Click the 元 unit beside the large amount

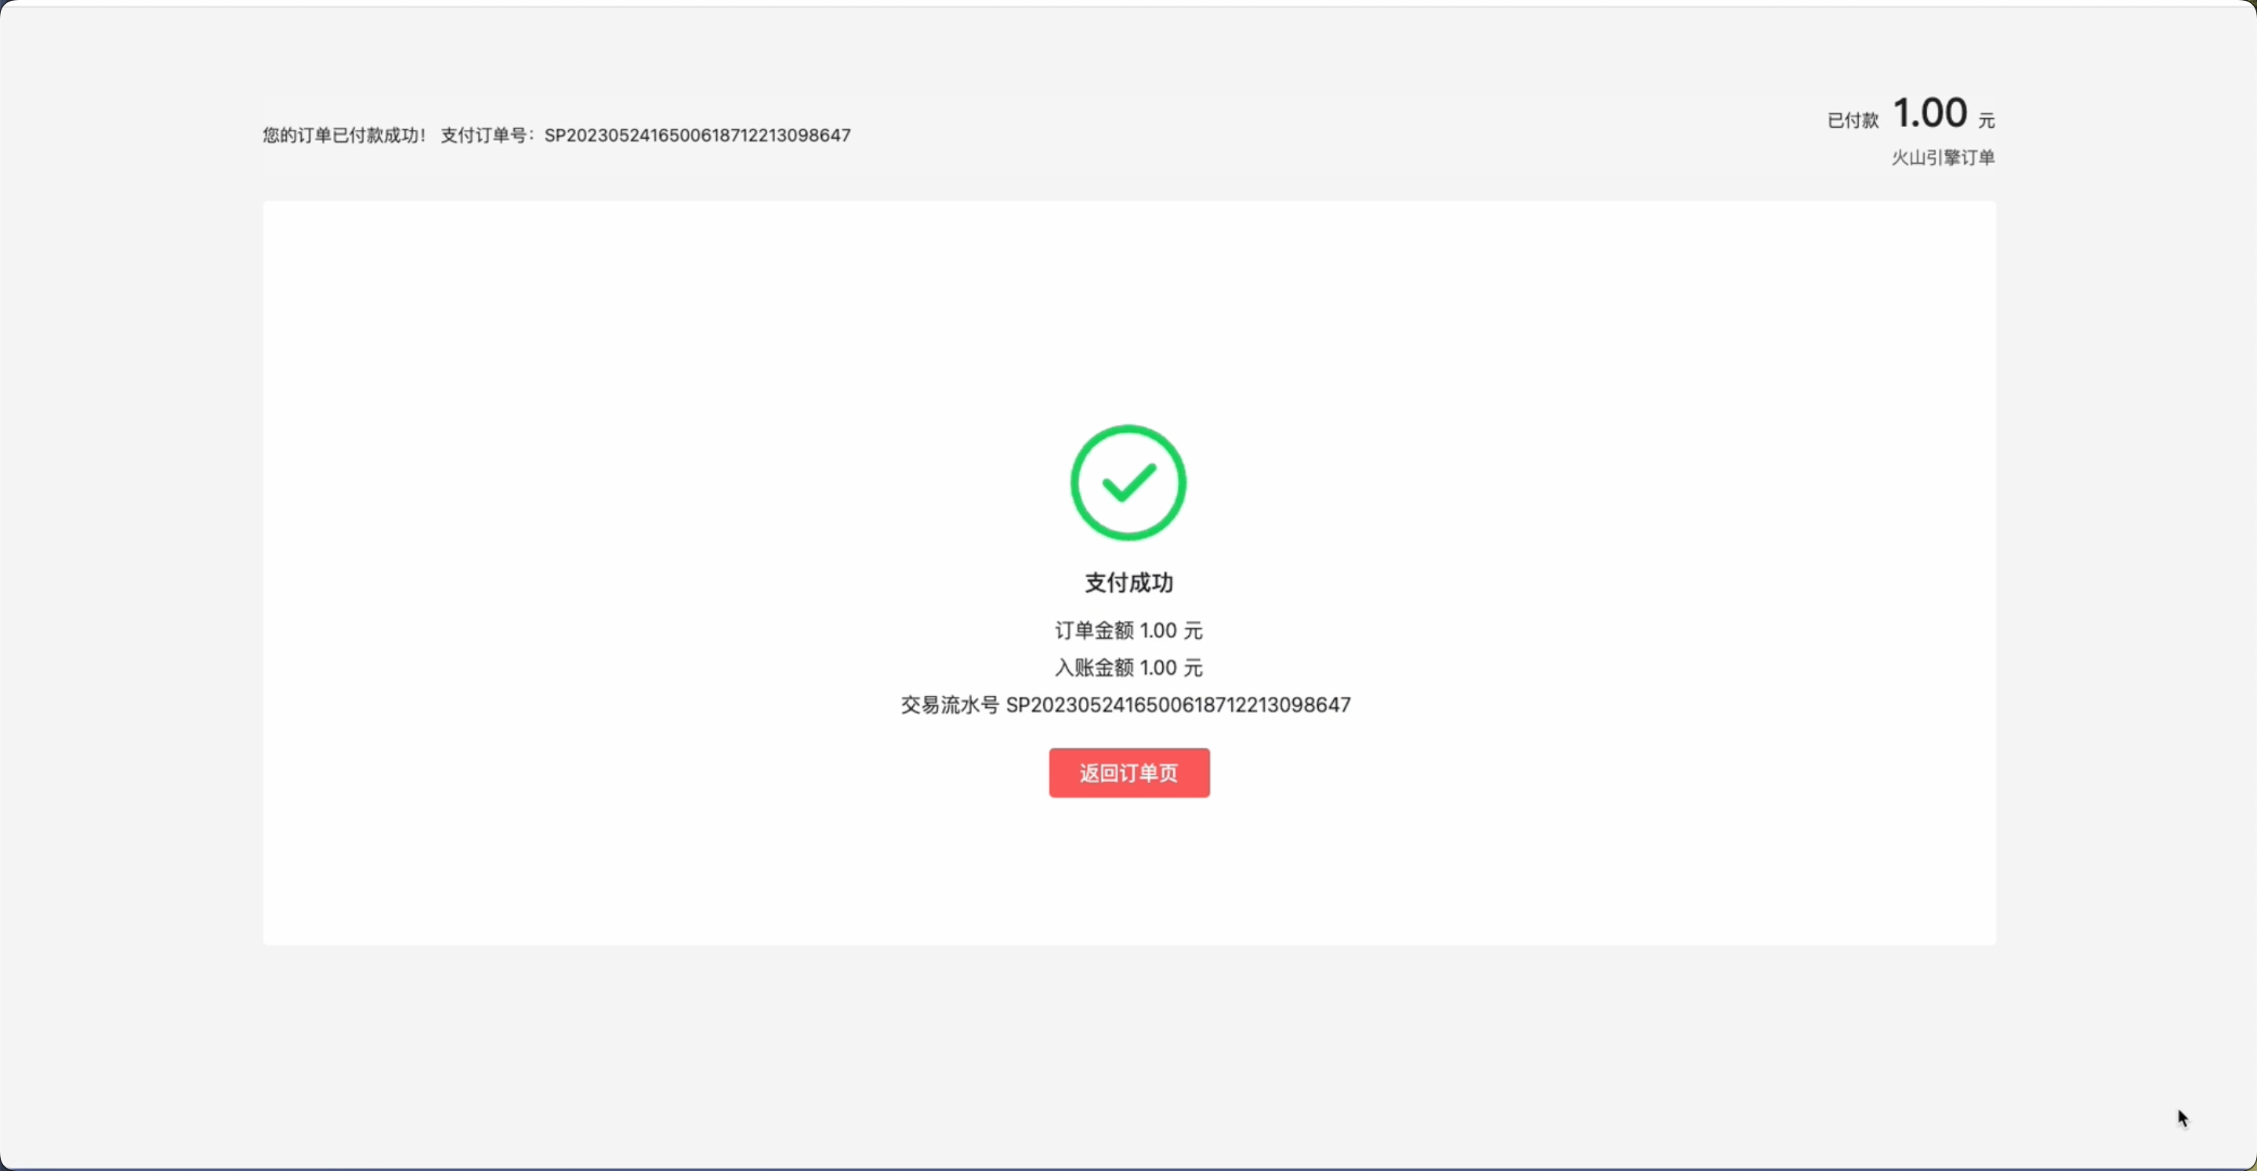[1987, 121]
